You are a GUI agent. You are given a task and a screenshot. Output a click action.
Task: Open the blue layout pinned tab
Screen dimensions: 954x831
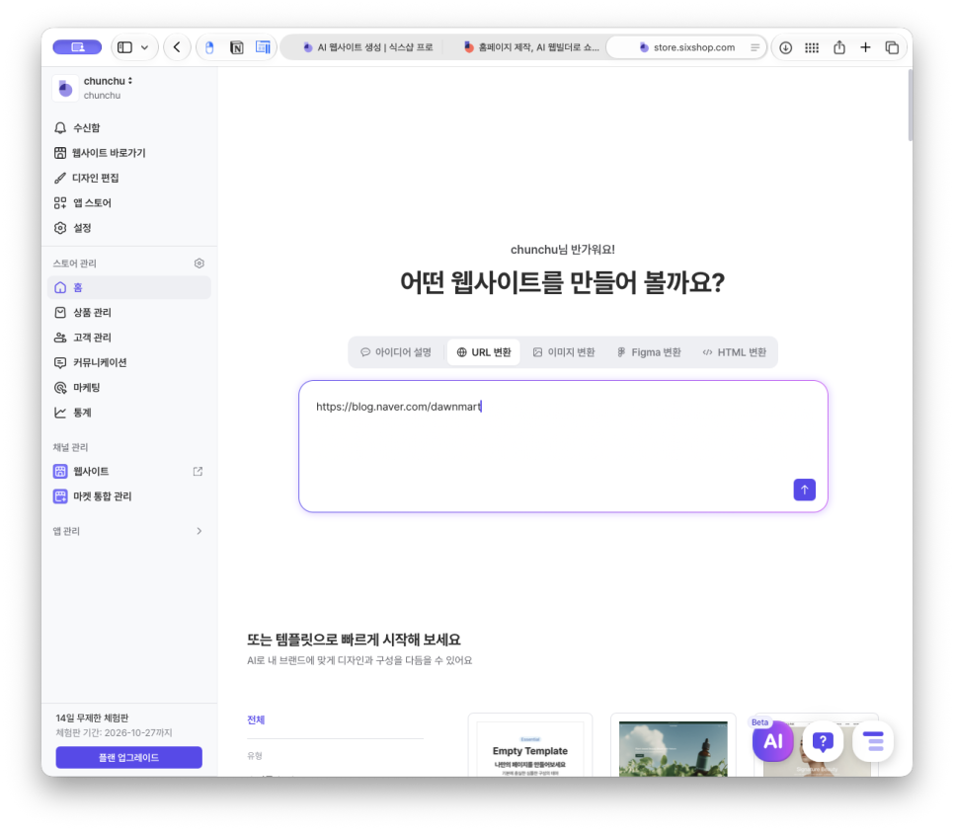tap(263, 47)
